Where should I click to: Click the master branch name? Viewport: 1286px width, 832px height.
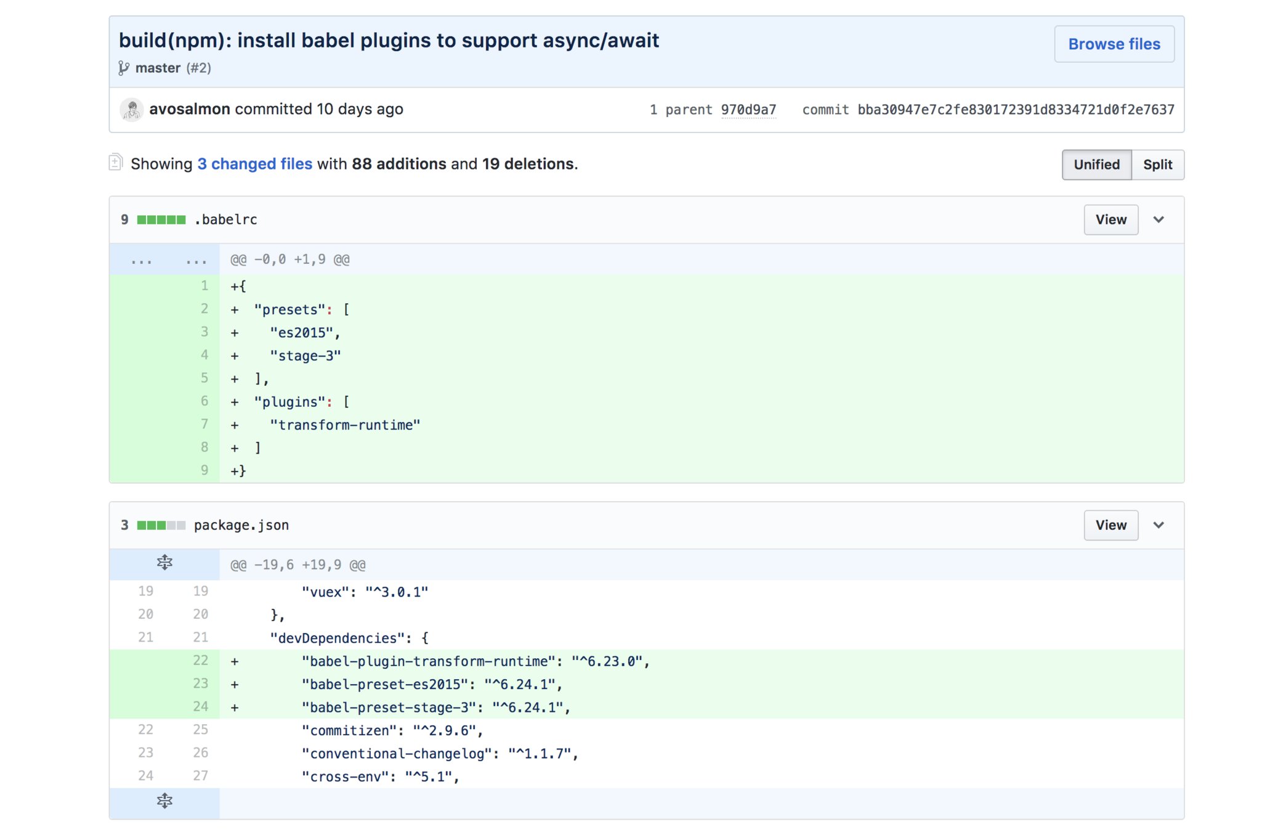158,68
